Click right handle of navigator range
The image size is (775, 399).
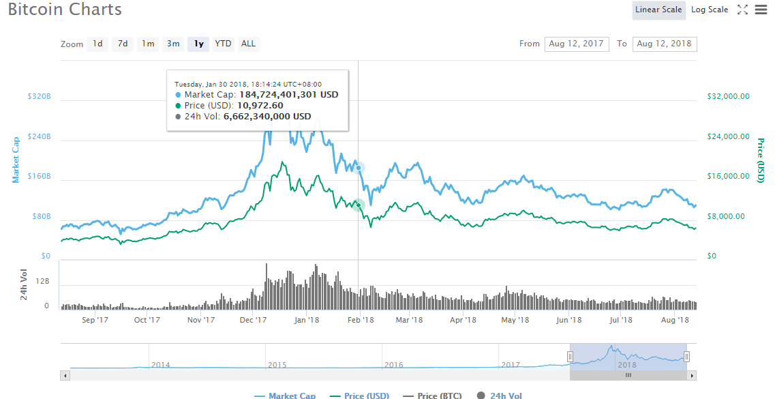tap(686, 357)
